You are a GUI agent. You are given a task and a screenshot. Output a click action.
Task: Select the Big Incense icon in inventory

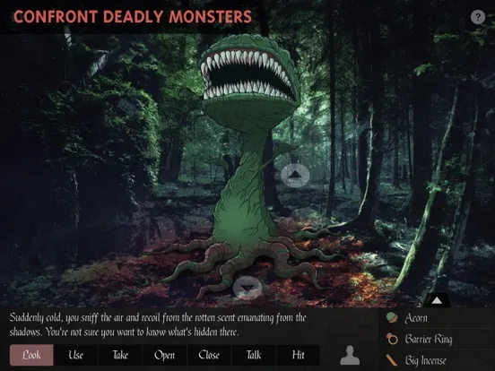[392, 360]
